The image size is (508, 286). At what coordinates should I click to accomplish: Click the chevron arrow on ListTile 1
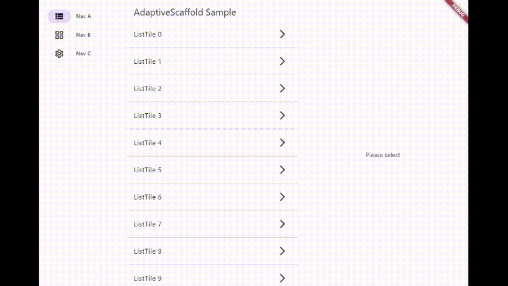click(283, 61)
